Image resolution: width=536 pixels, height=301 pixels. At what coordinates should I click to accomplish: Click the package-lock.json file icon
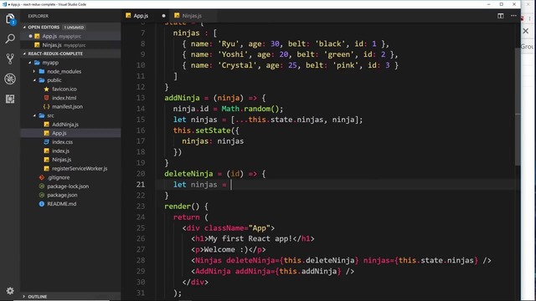(x=42, y=186)
